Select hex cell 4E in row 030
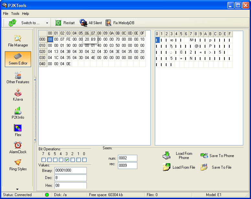 93,57
